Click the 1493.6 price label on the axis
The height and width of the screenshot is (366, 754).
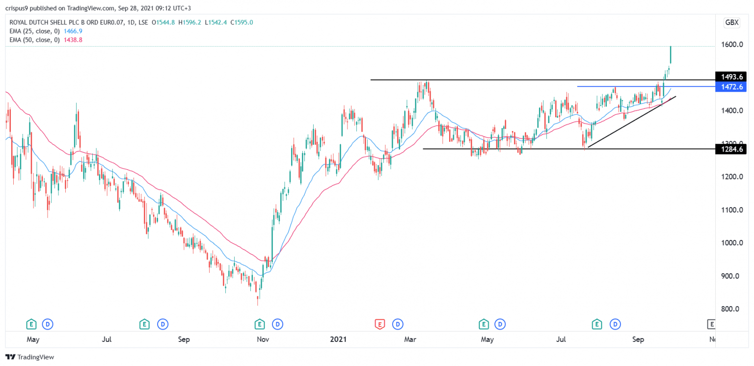tap(730, 77)
